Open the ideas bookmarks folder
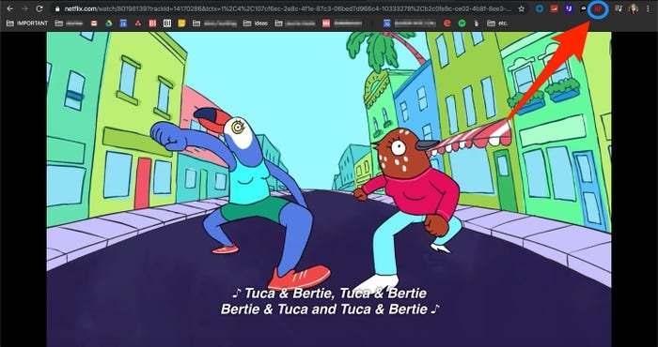 [256, 23]
